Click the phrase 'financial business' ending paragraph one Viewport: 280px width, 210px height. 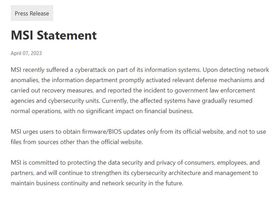click(x=169, y=111)
